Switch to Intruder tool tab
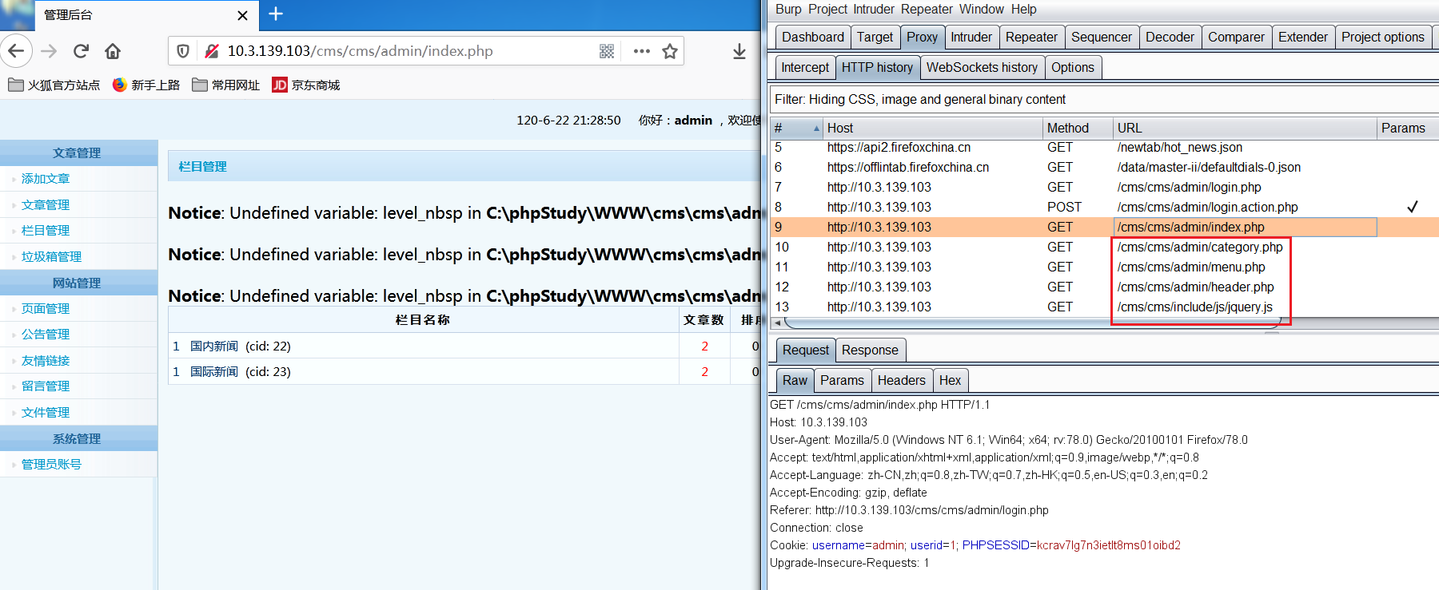Image resolution: width=1439 pixels, height=590 pixels. (x=971, y=38)
